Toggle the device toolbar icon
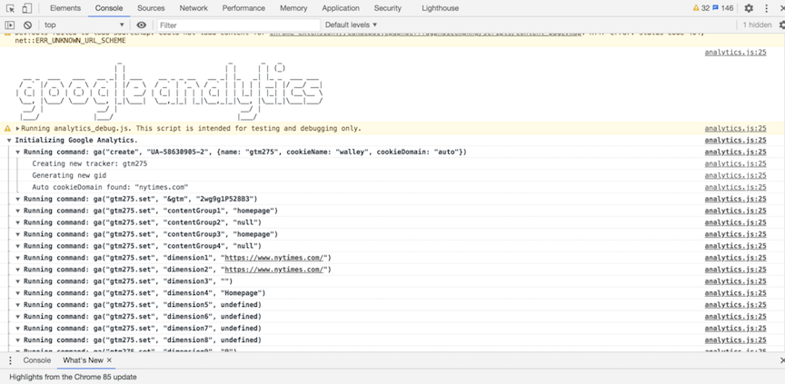 click(27, 8)
